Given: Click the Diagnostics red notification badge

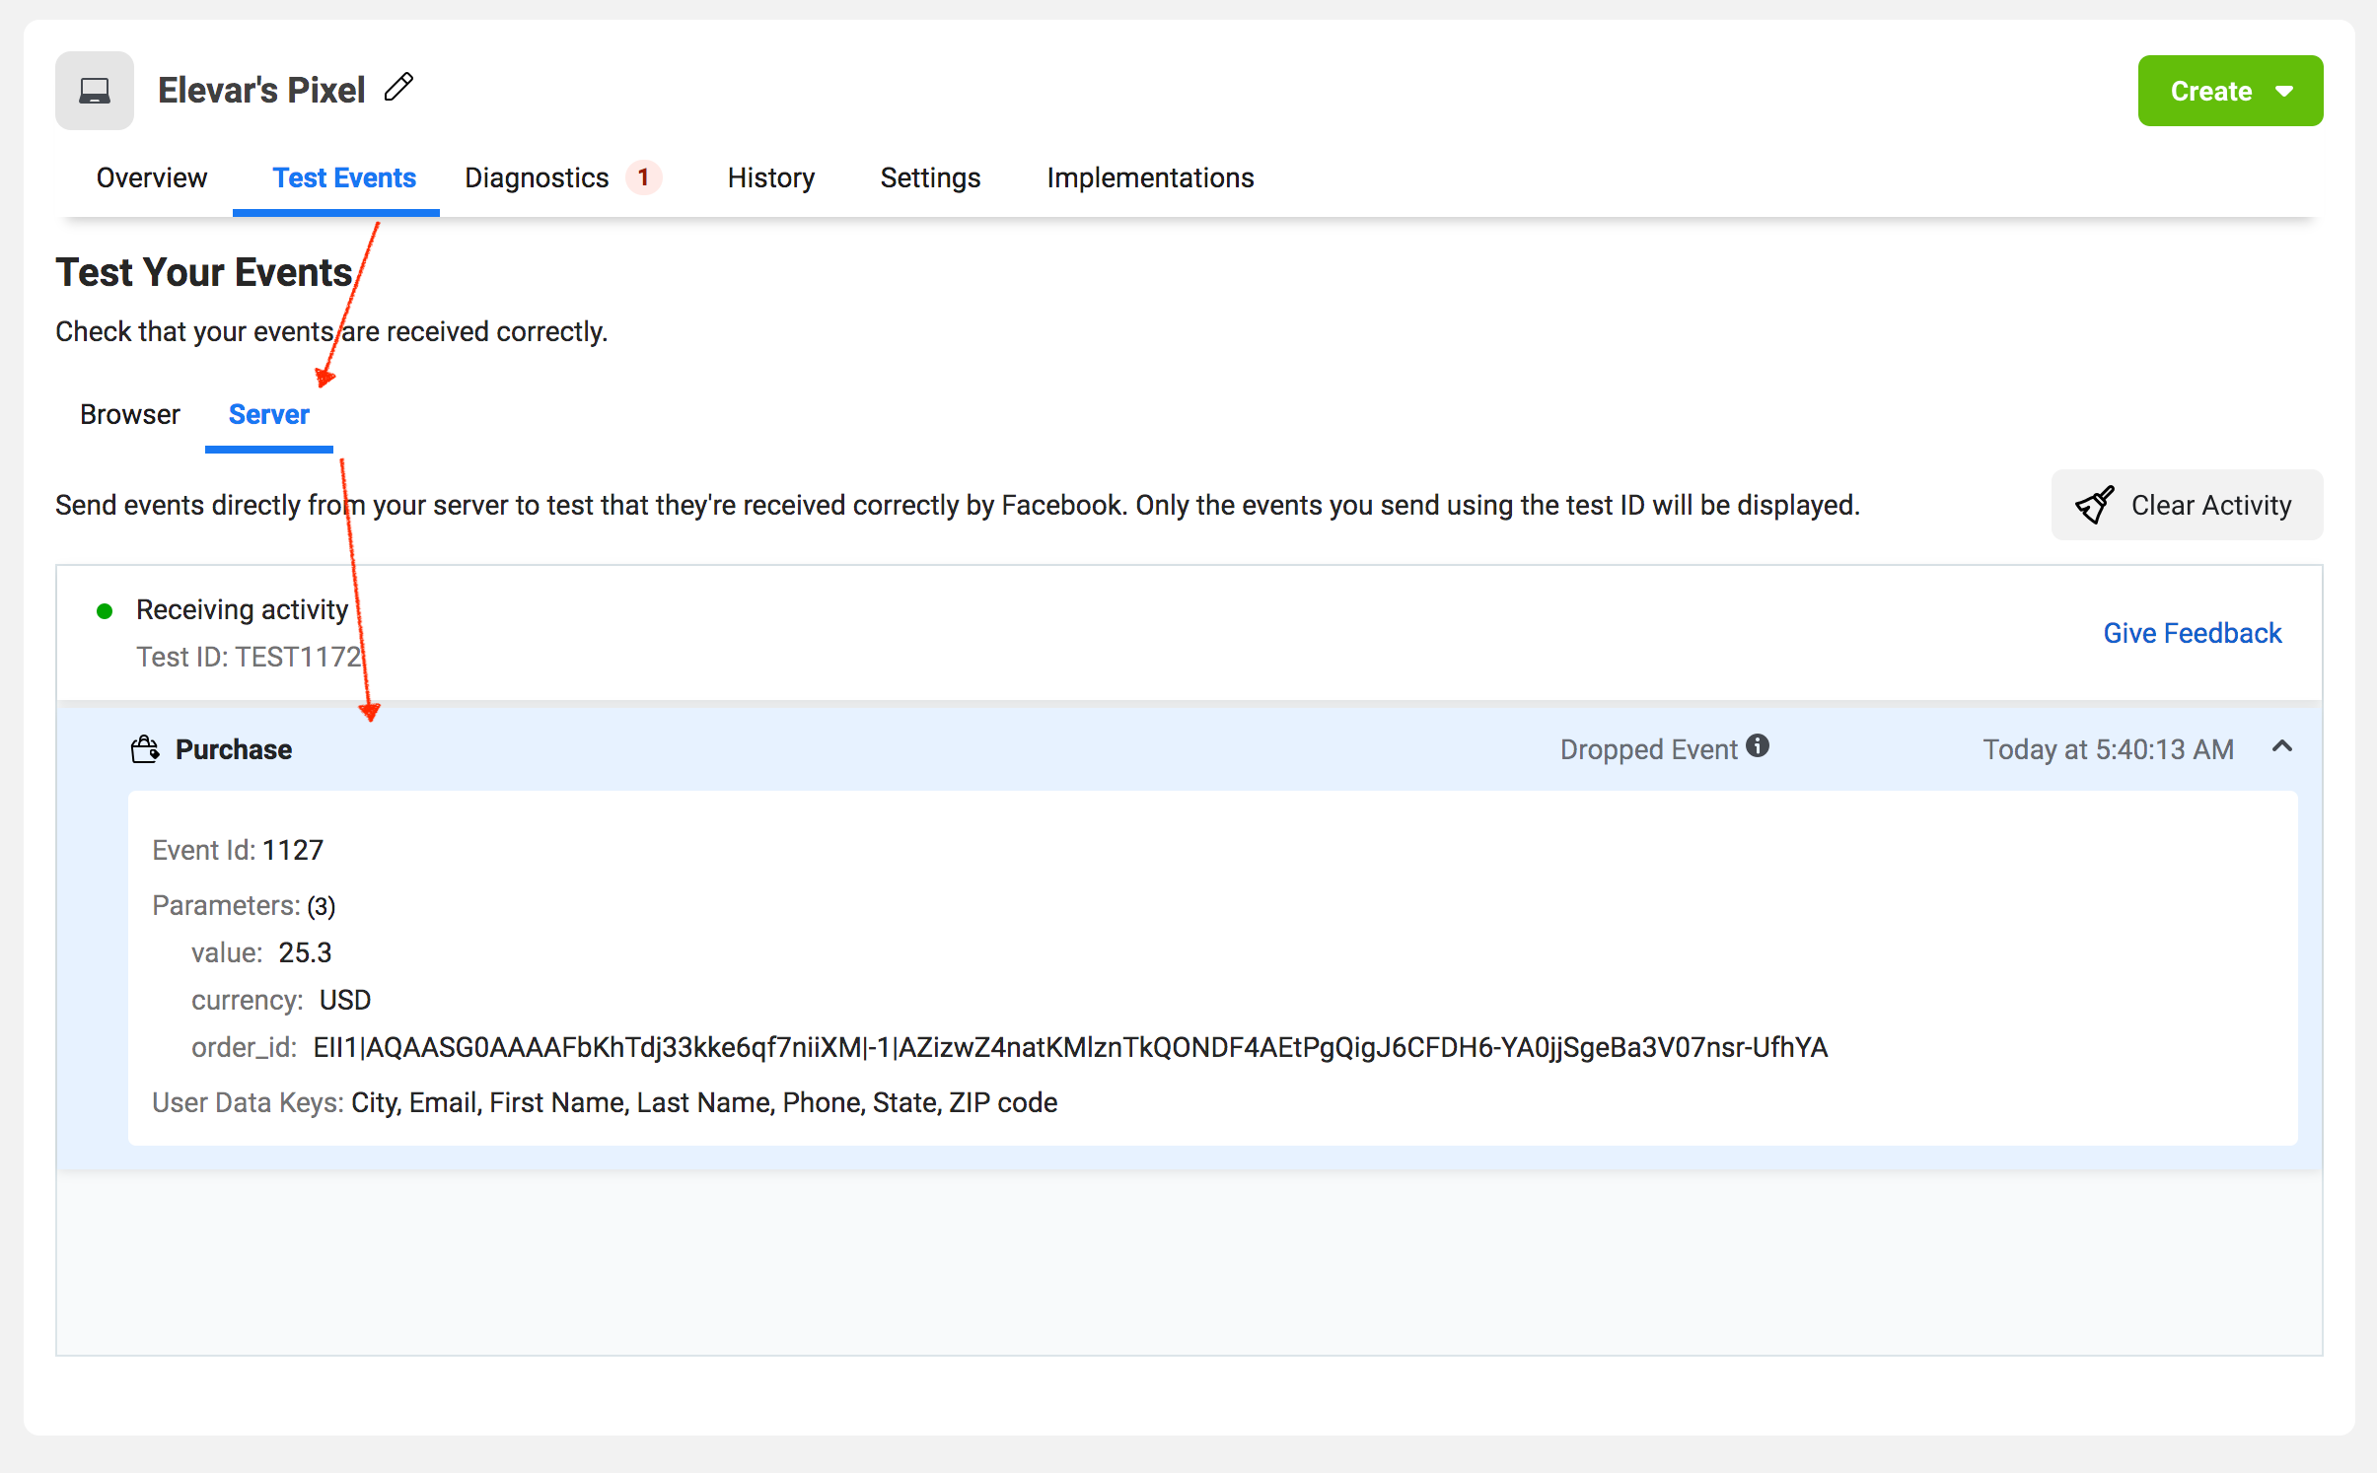Looking at the screenshot, I should [x=644, y=177].
